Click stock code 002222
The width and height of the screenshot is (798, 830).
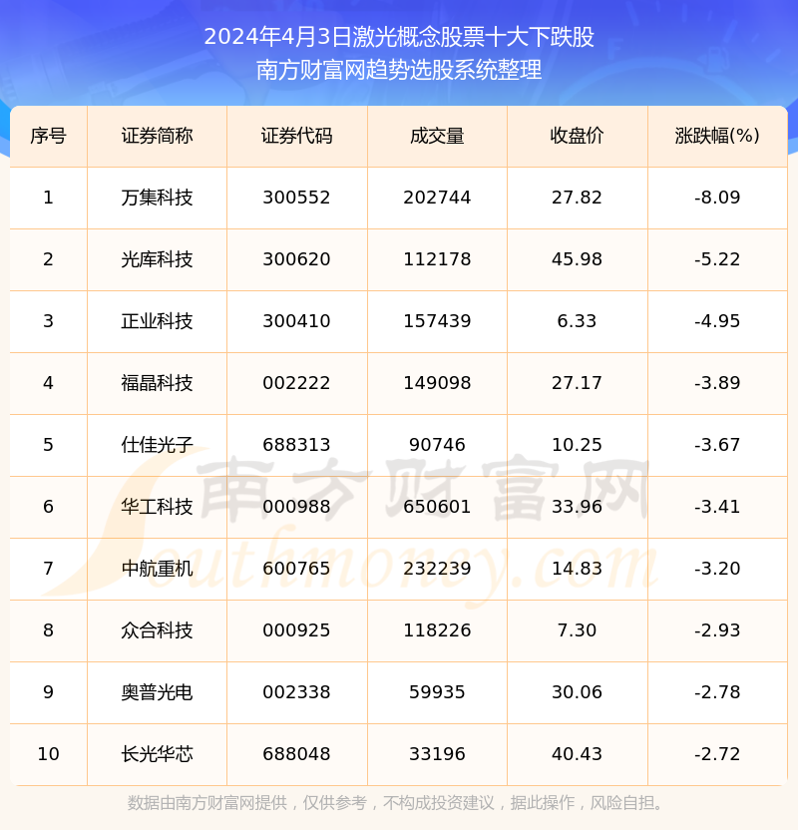[296, 383]
